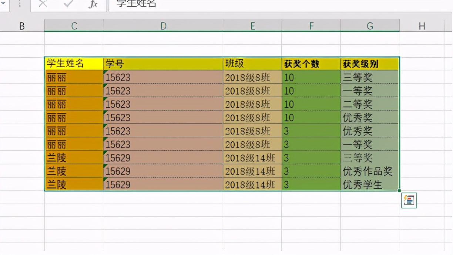Select the 优秀学生 cell
This screenshot has height=255, width=453.
370,184
